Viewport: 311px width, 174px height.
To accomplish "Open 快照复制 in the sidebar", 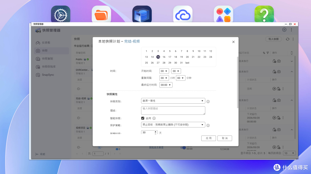I will [52, 59].
